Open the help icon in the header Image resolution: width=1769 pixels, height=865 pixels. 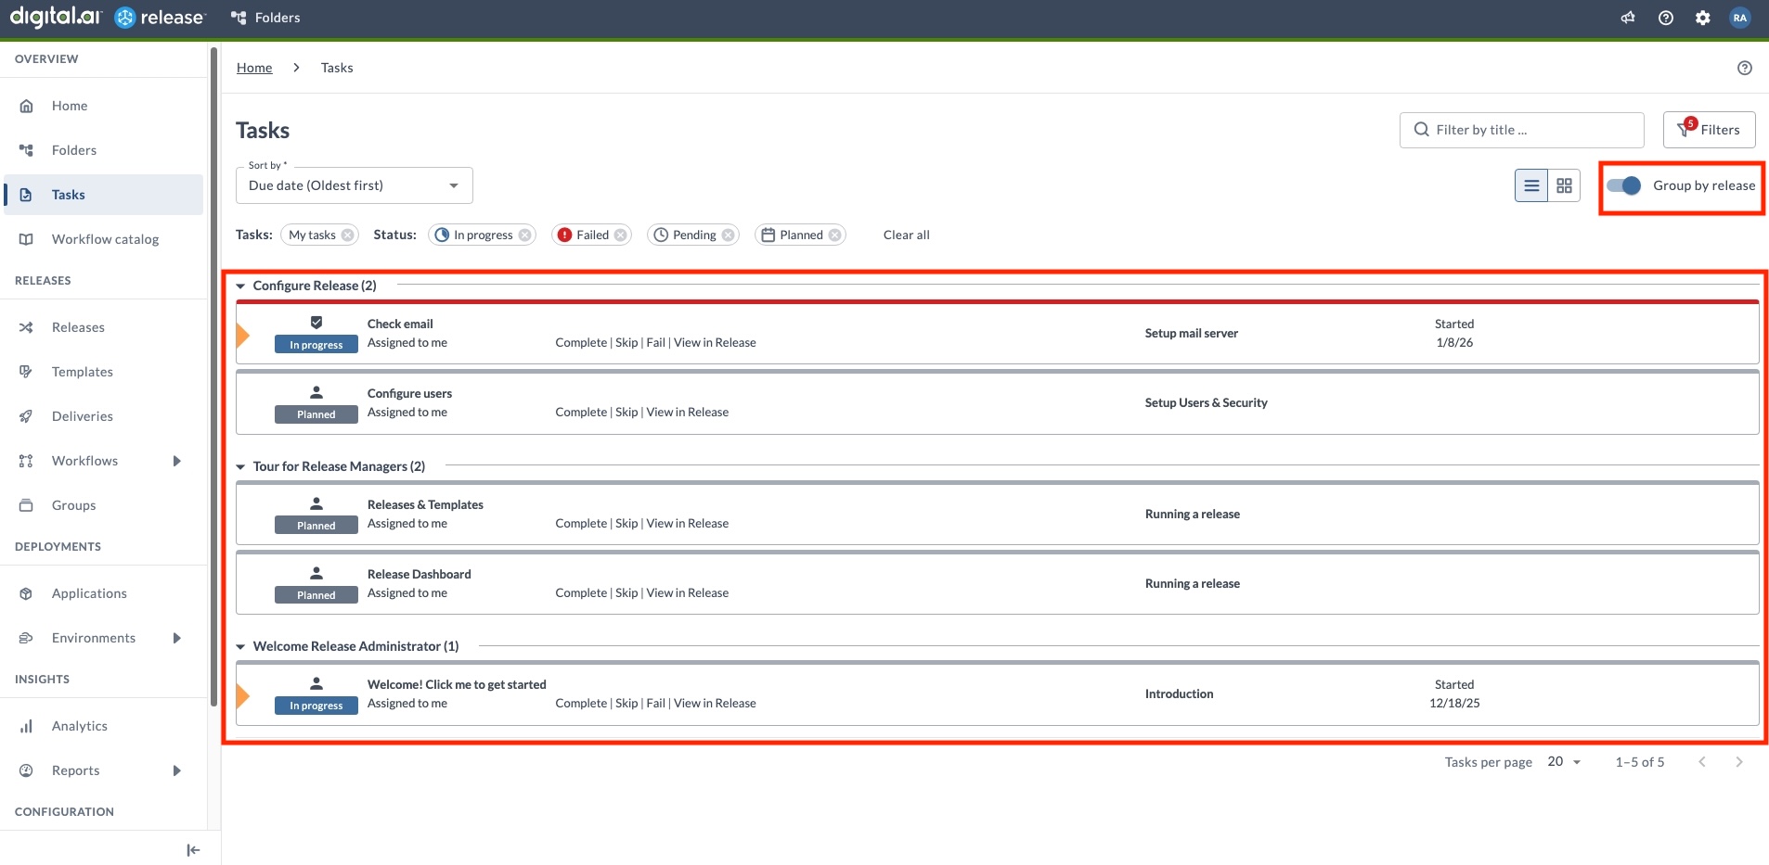pos(1665,17)
